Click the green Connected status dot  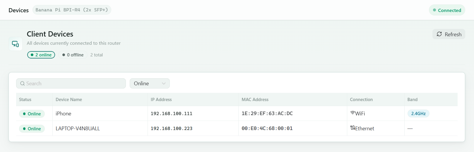(x=434, y=10)
